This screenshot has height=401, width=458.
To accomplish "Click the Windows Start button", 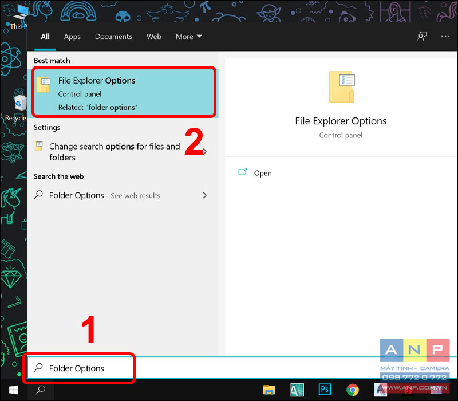I will pos(13,390).
